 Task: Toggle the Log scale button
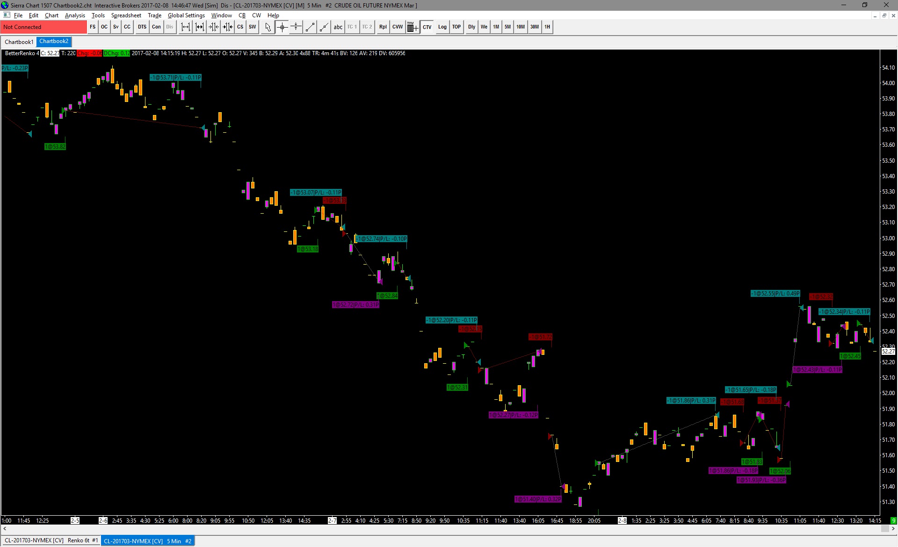pos(442,27)
